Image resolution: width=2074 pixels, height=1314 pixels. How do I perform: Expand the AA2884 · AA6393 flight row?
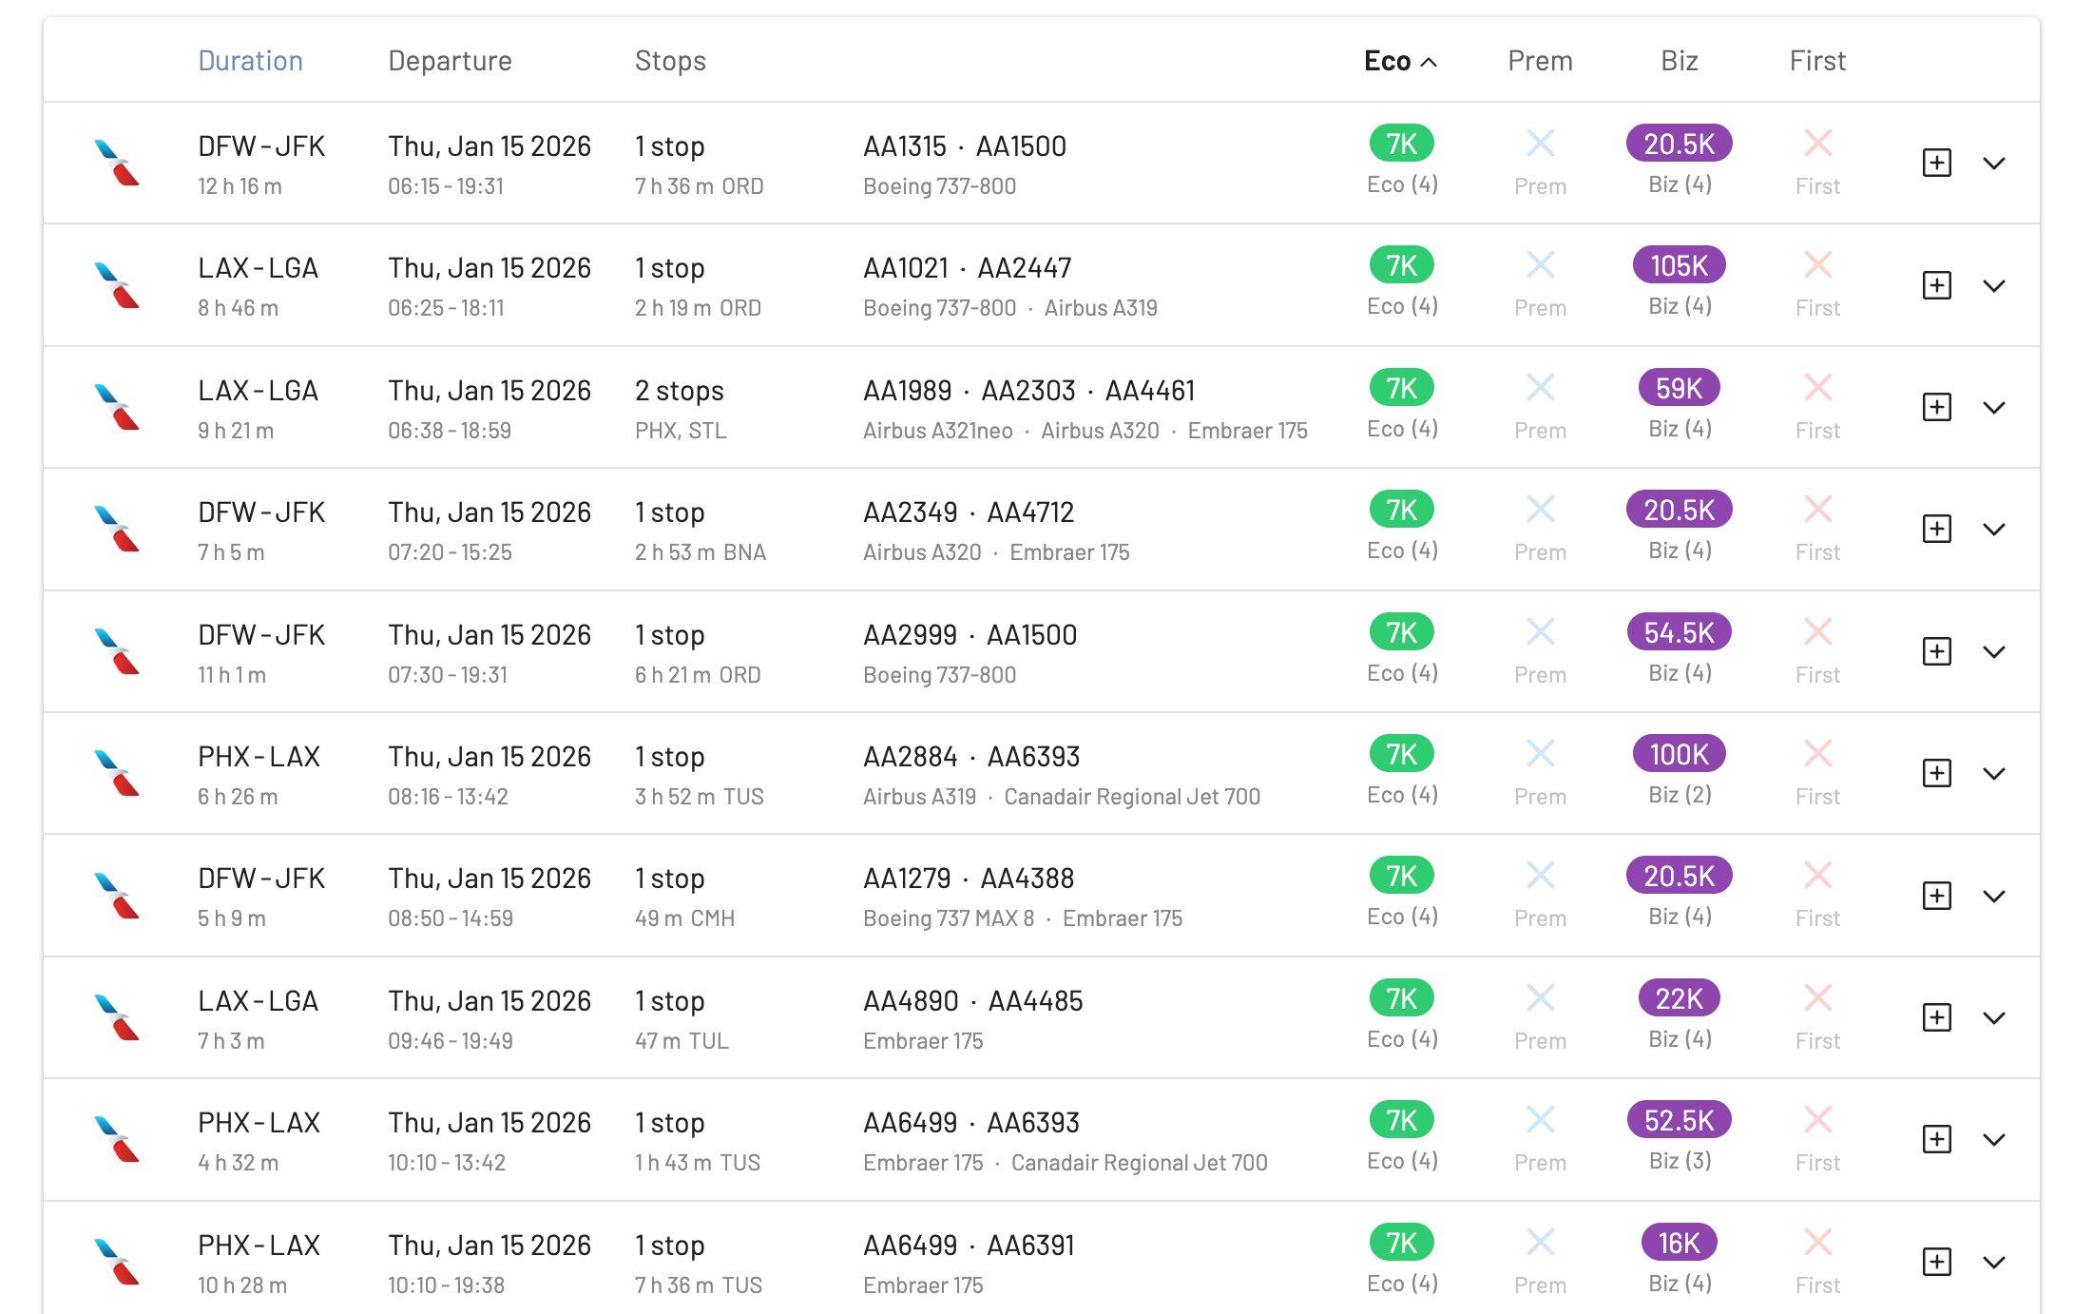(x=1994, y=773)
